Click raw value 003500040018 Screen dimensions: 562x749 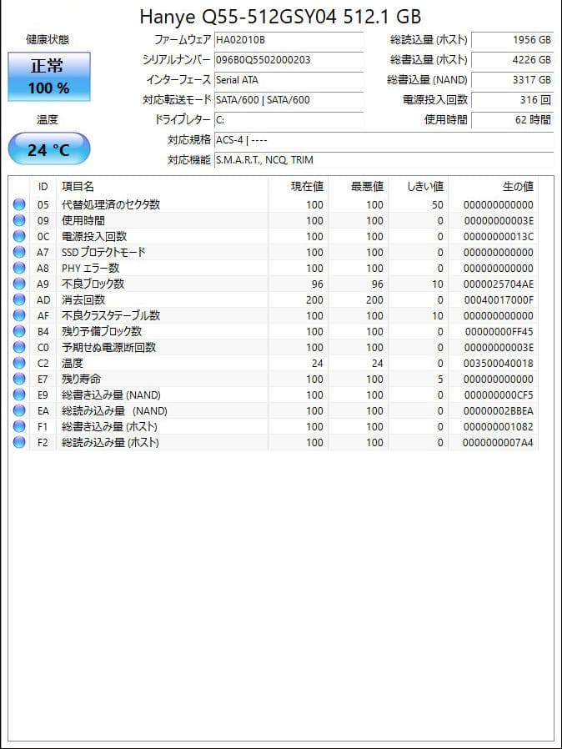(499, 363)
